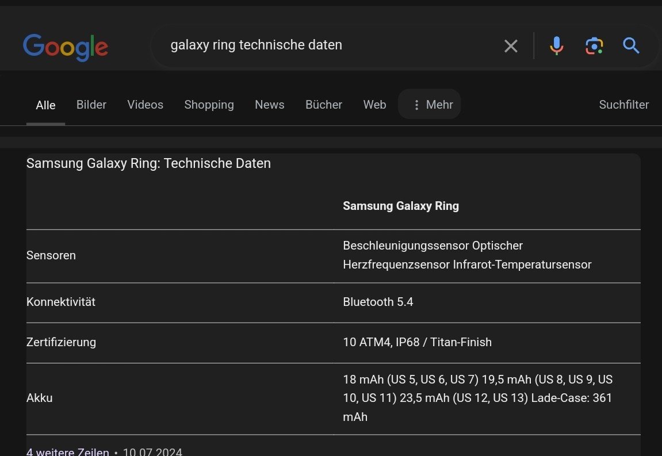The height and width of the screenshot is (456, 662).
Task: Select the Web results tab
Action: point(374,105)
